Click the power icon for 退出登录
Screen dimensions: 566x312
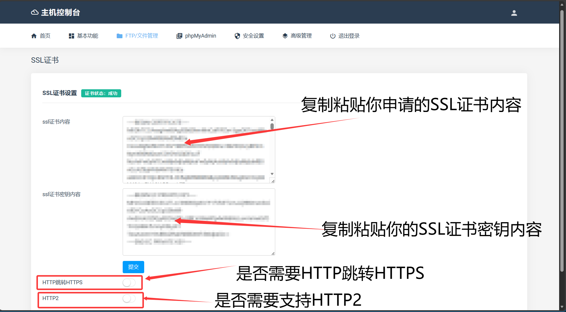tap(333, 36)
